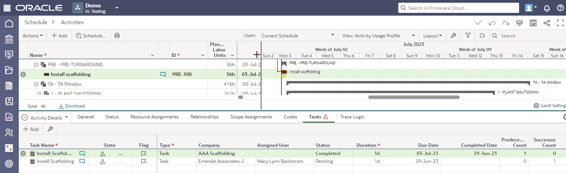This screenshot has height=173, width=566.
Task: Enter fullscreen mode using expand icon
Action: pos(560,23)
